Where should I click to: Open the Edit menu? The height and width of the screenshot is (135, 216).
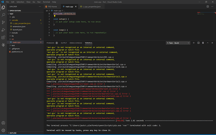tap(13, 2)
